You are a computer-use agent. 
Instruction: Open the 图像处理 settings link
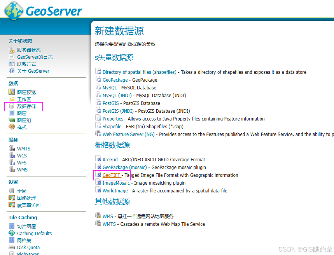[x=26, y=198]
